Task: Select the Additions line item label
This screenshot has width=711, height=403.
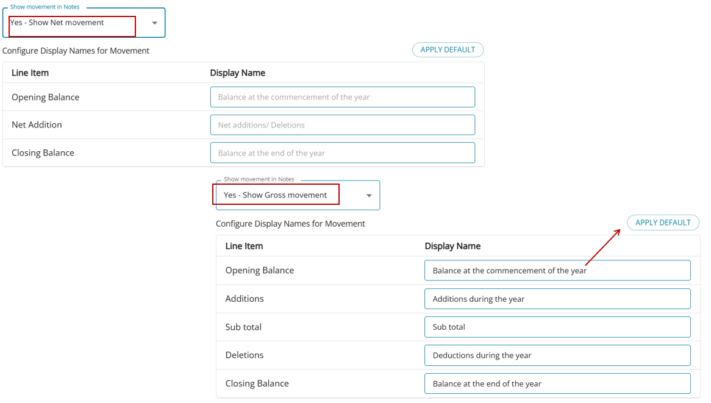Action: (x=245, y=299)
